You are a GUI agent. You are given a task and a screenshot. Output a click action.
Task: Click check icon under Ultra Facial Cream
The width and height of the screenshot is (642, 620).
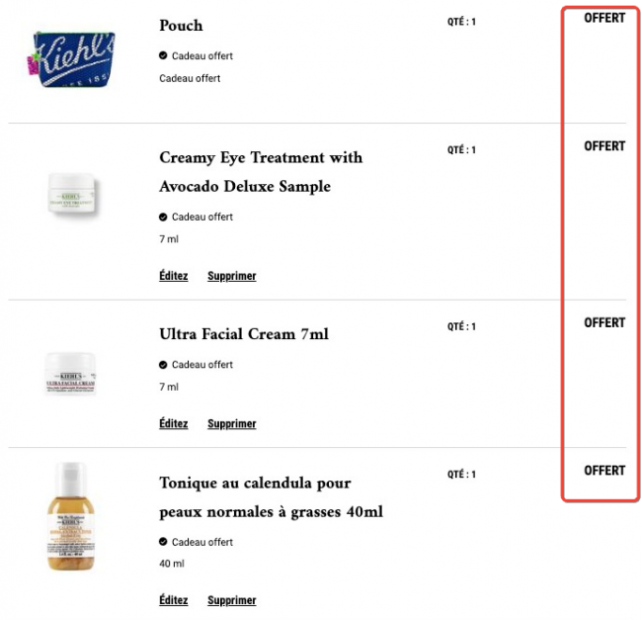163,364
